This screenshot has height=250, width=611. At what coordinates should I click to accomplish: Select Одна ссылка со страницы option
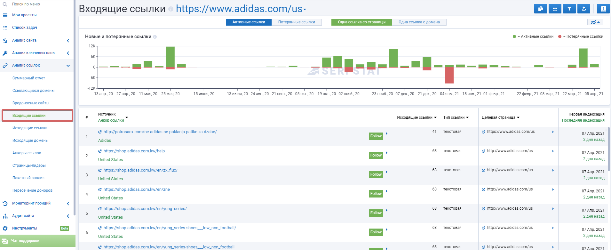pyautogui.click(x=361, y=22)
